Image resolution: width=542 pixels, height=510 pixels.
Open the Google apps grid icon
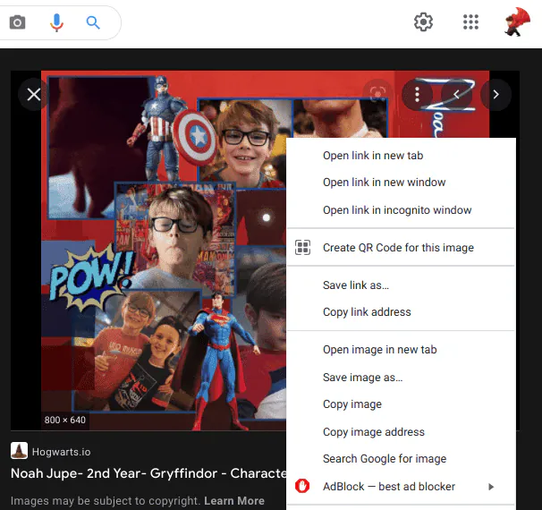[470, 22]
